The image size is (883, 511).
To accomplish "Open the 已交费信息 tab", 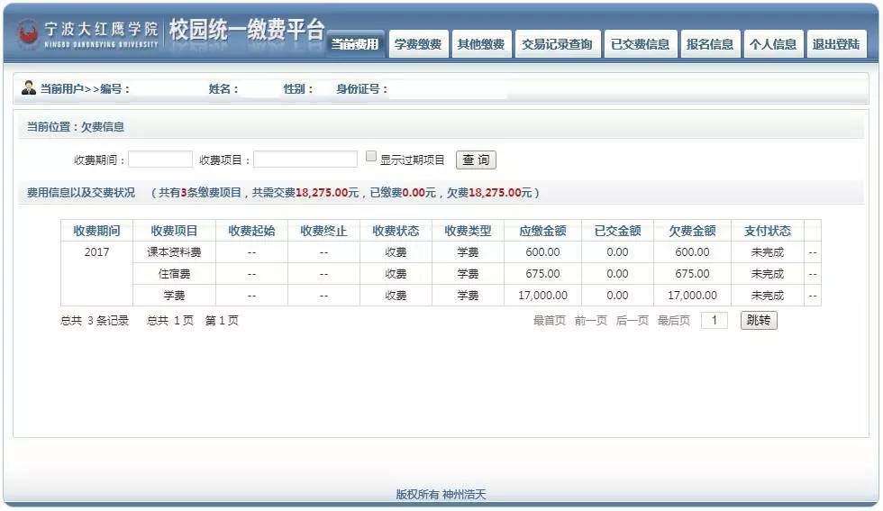I will 641,44.
